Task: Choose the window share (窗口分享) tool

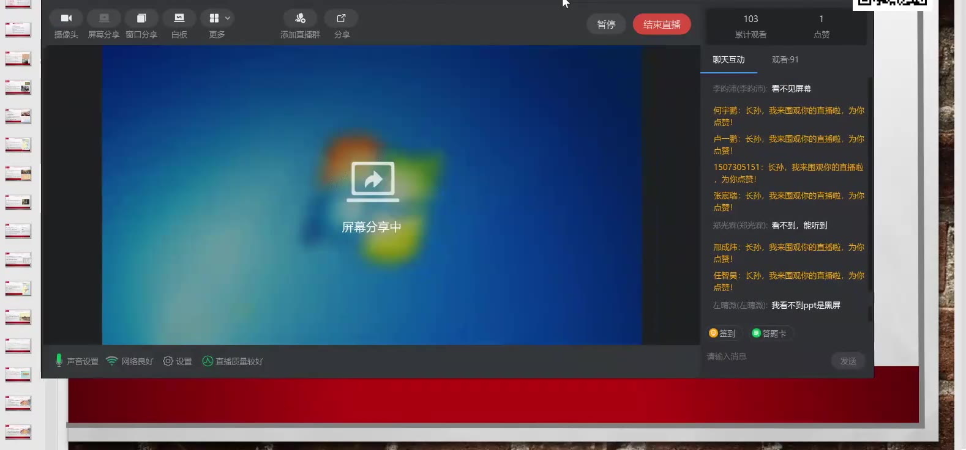Action: (x=141, y=25)
